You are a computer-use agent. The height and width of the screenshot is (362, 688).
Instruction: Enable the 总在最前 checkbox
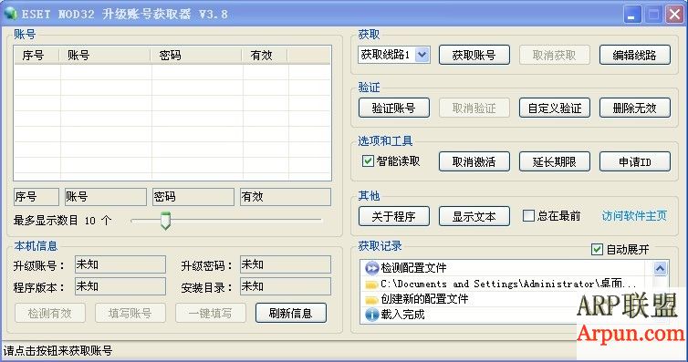click(x=528, y=215)
